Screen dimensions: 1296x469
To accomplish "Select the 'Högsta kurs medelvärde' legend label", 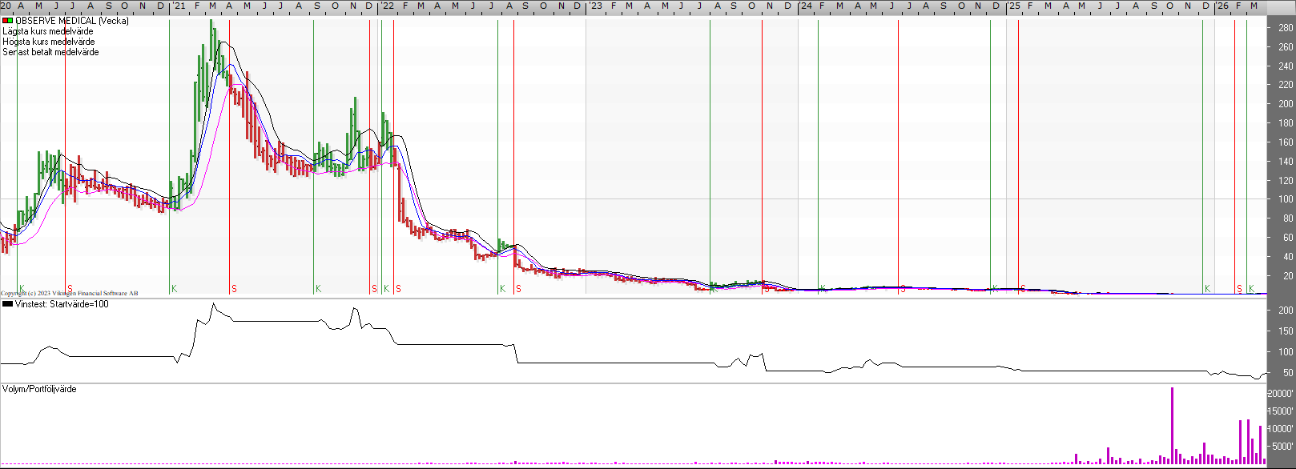I will coord(48,42).
